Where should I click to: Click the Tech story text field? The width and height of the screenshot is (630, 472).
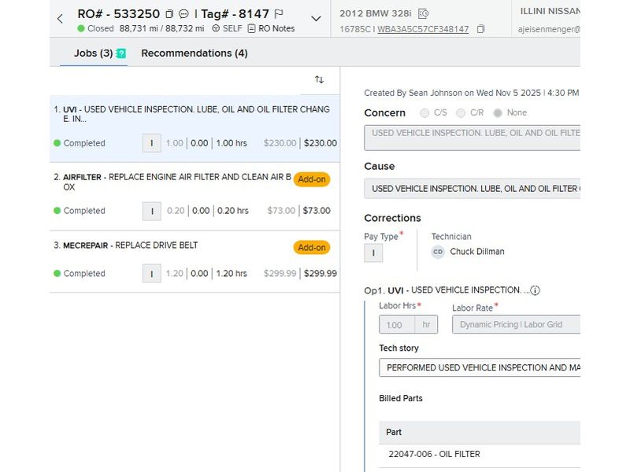click(x=479, y=367)
